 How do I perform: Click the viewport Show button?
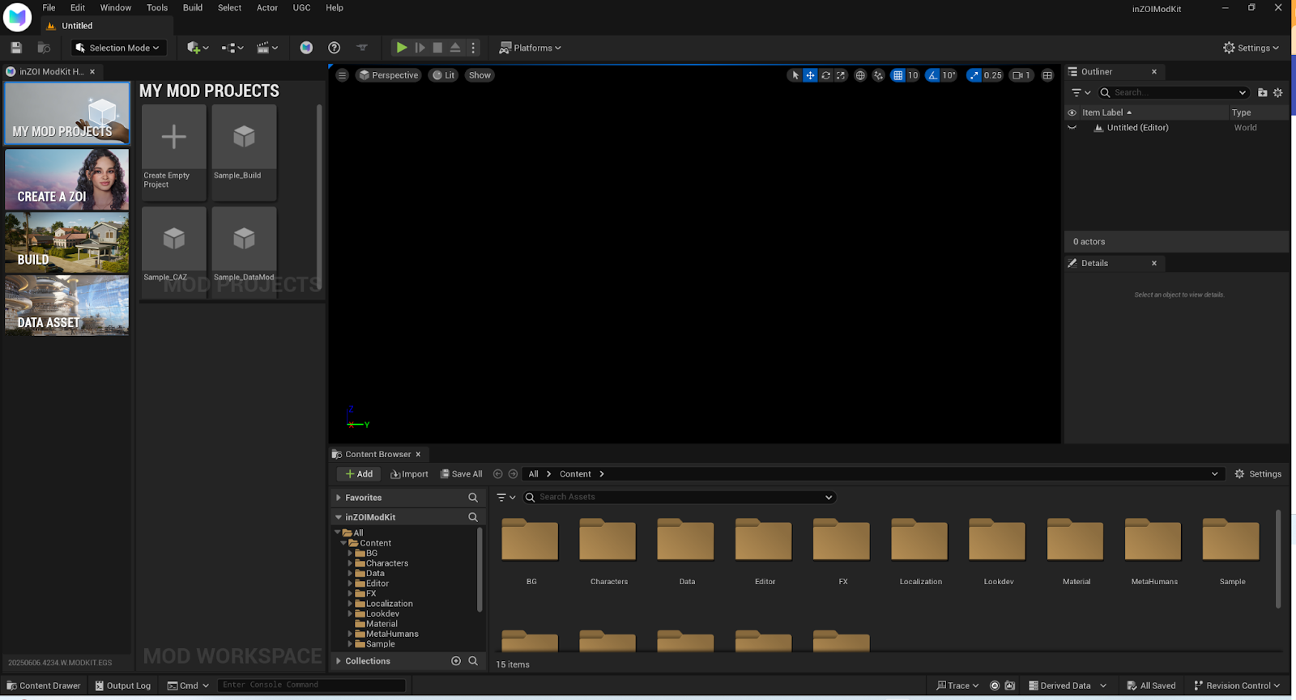coord(480,75)
